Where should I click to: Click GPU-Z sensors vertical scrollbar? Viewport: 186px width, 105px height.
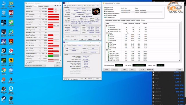[60, 34]
